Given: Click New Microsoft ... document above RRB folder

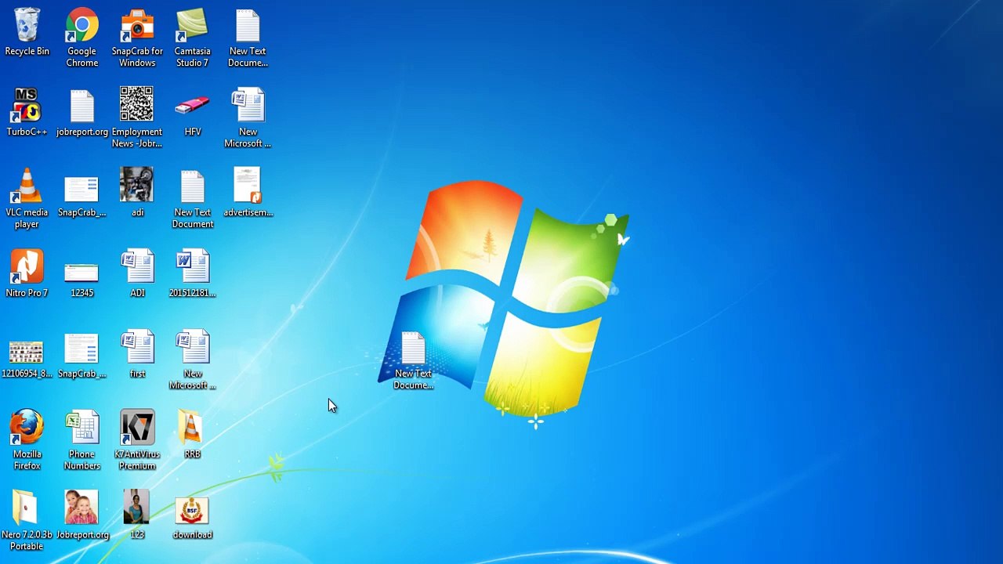Looking at the screenshot, I should point(192,360).
